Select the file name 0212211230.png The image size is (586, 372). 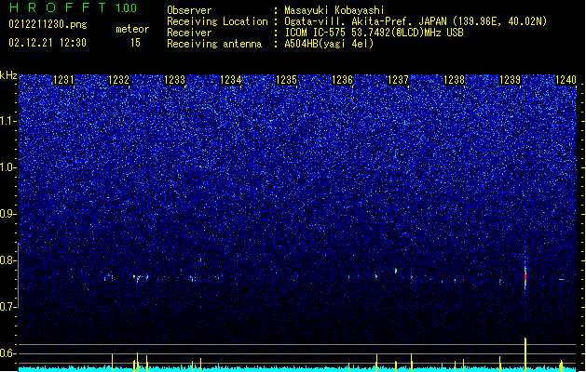point(48,25)
